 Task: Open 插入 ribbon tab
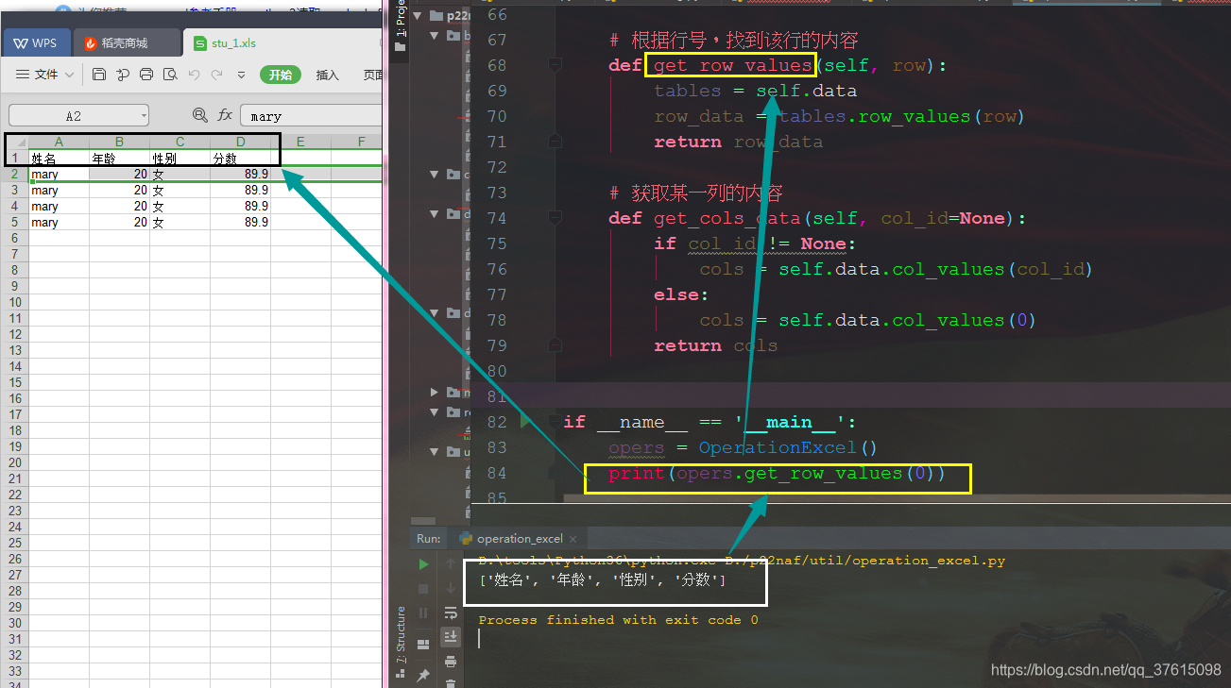pos(327,75)
